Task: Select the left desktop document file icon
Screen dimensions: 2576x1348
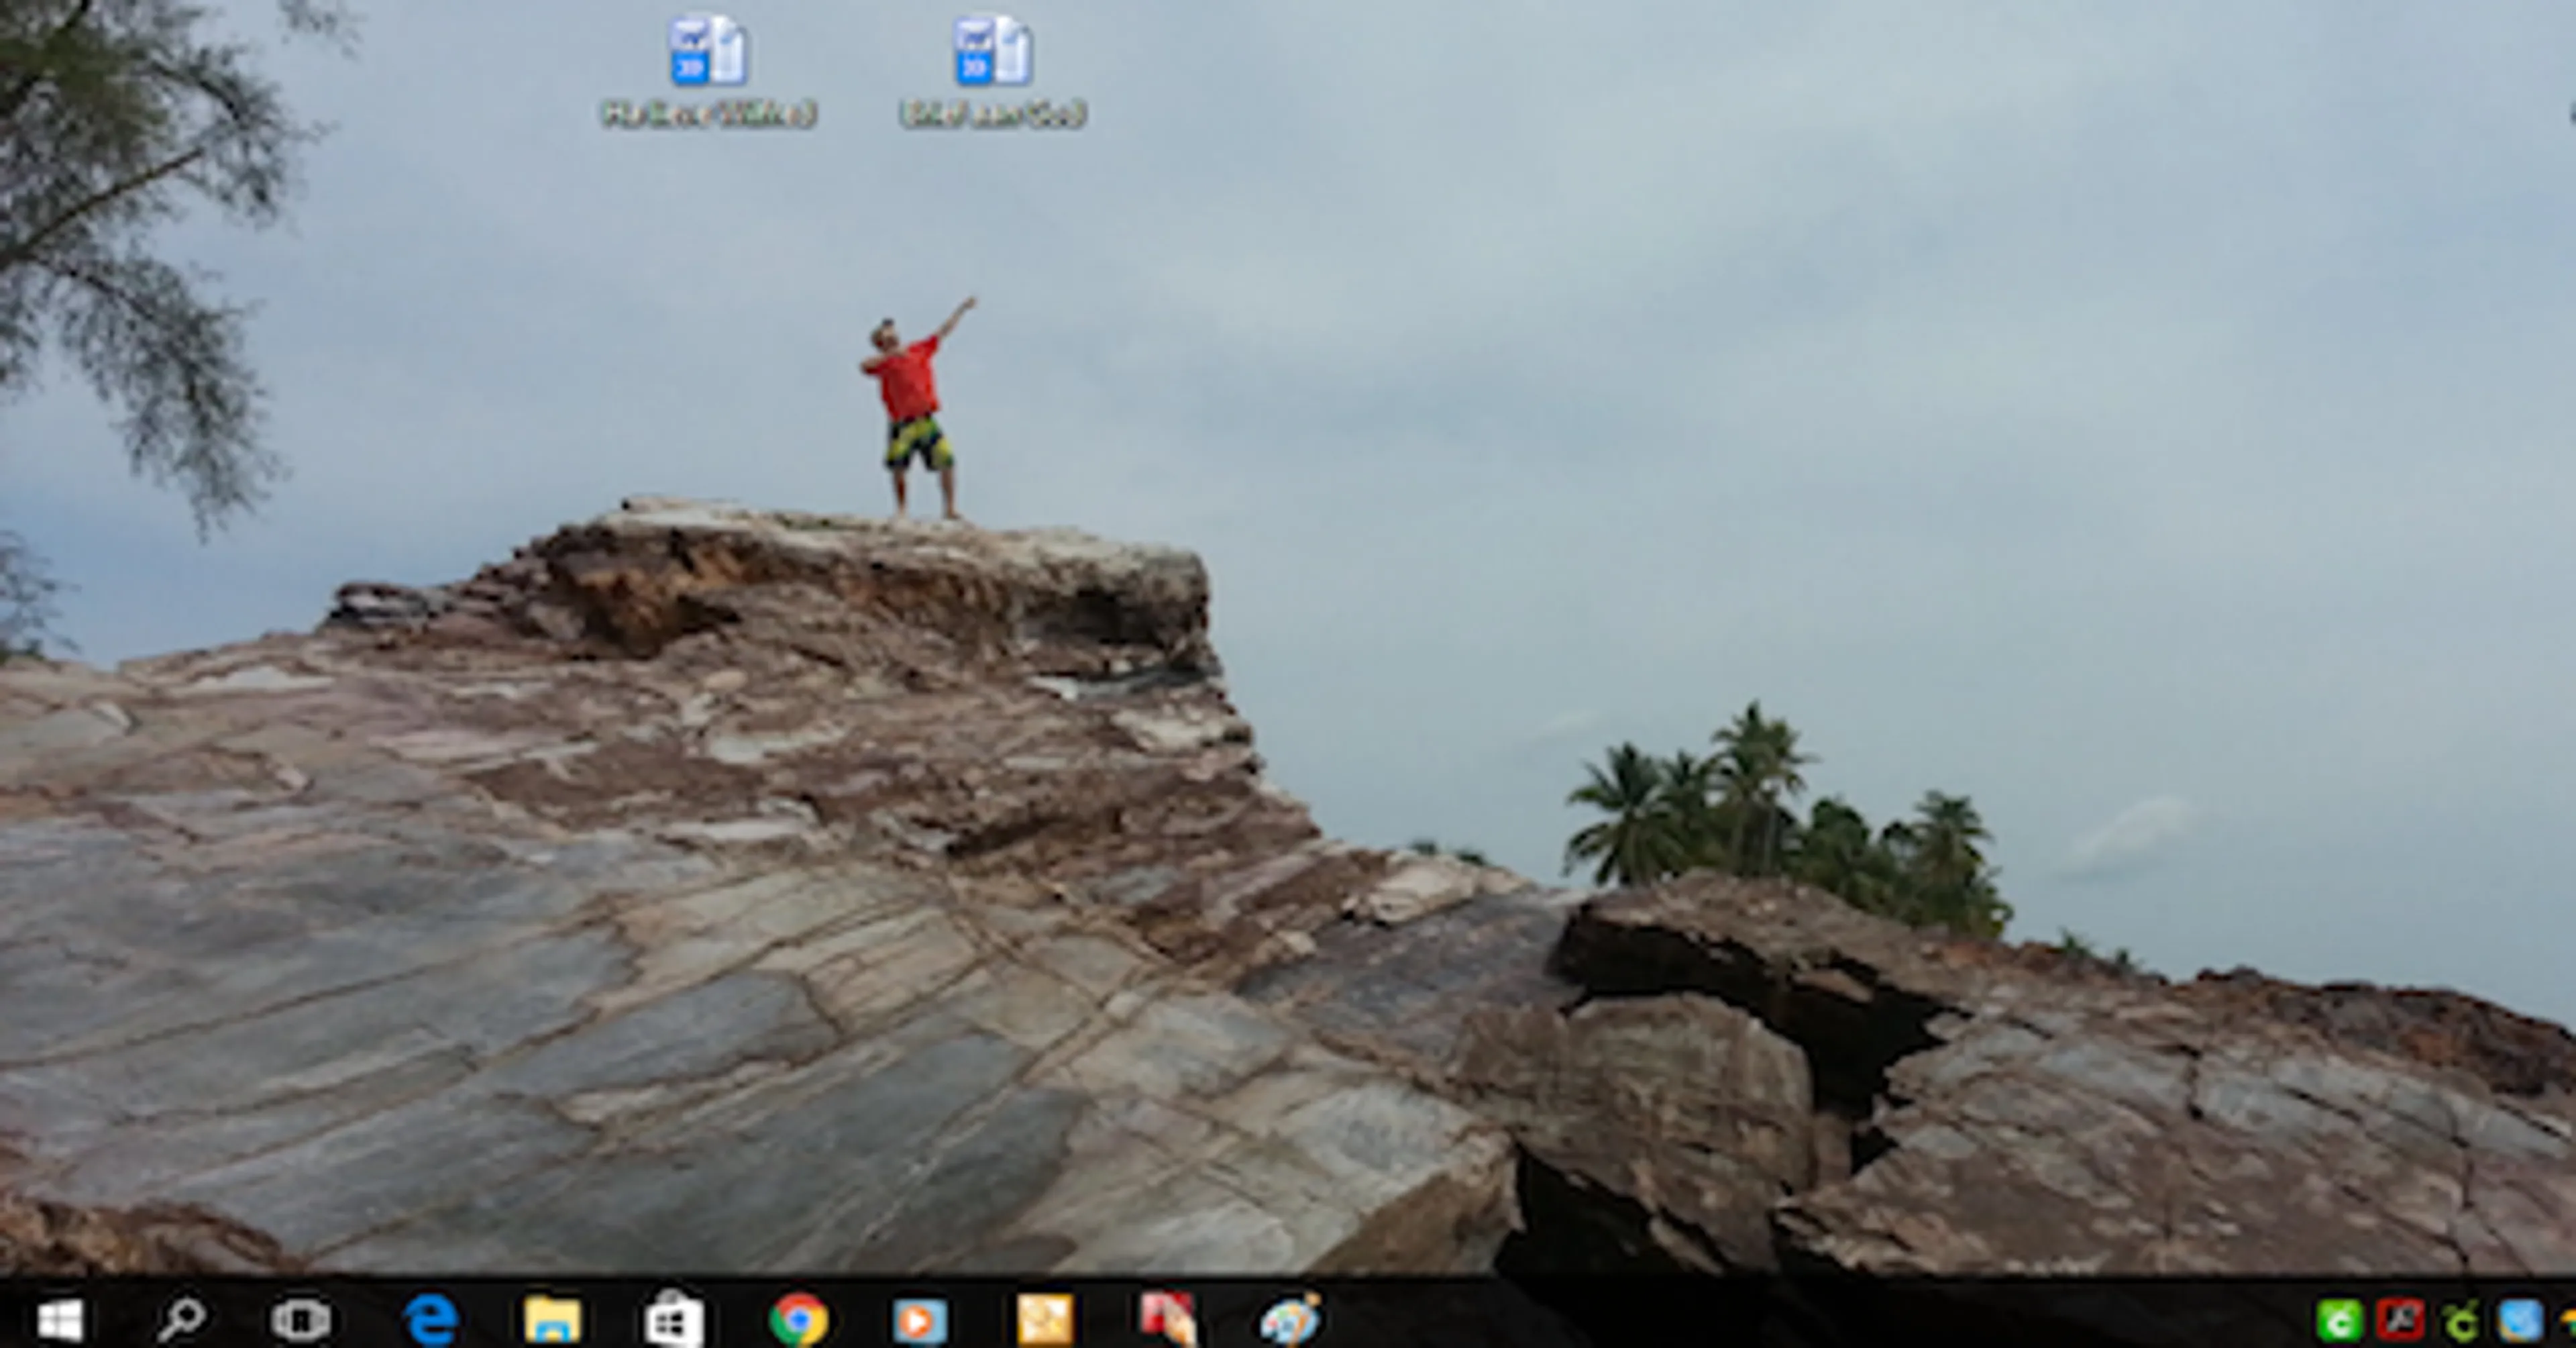Action: (708, 50)
